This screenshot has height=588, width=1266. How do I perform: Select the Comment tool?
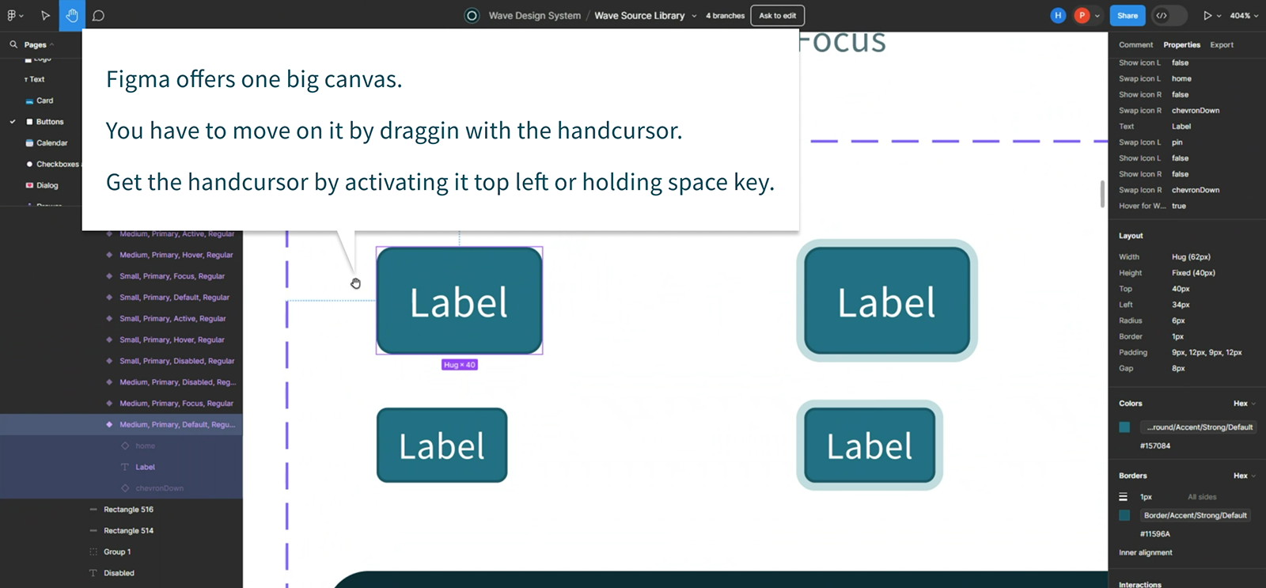[x=98, y=15]
